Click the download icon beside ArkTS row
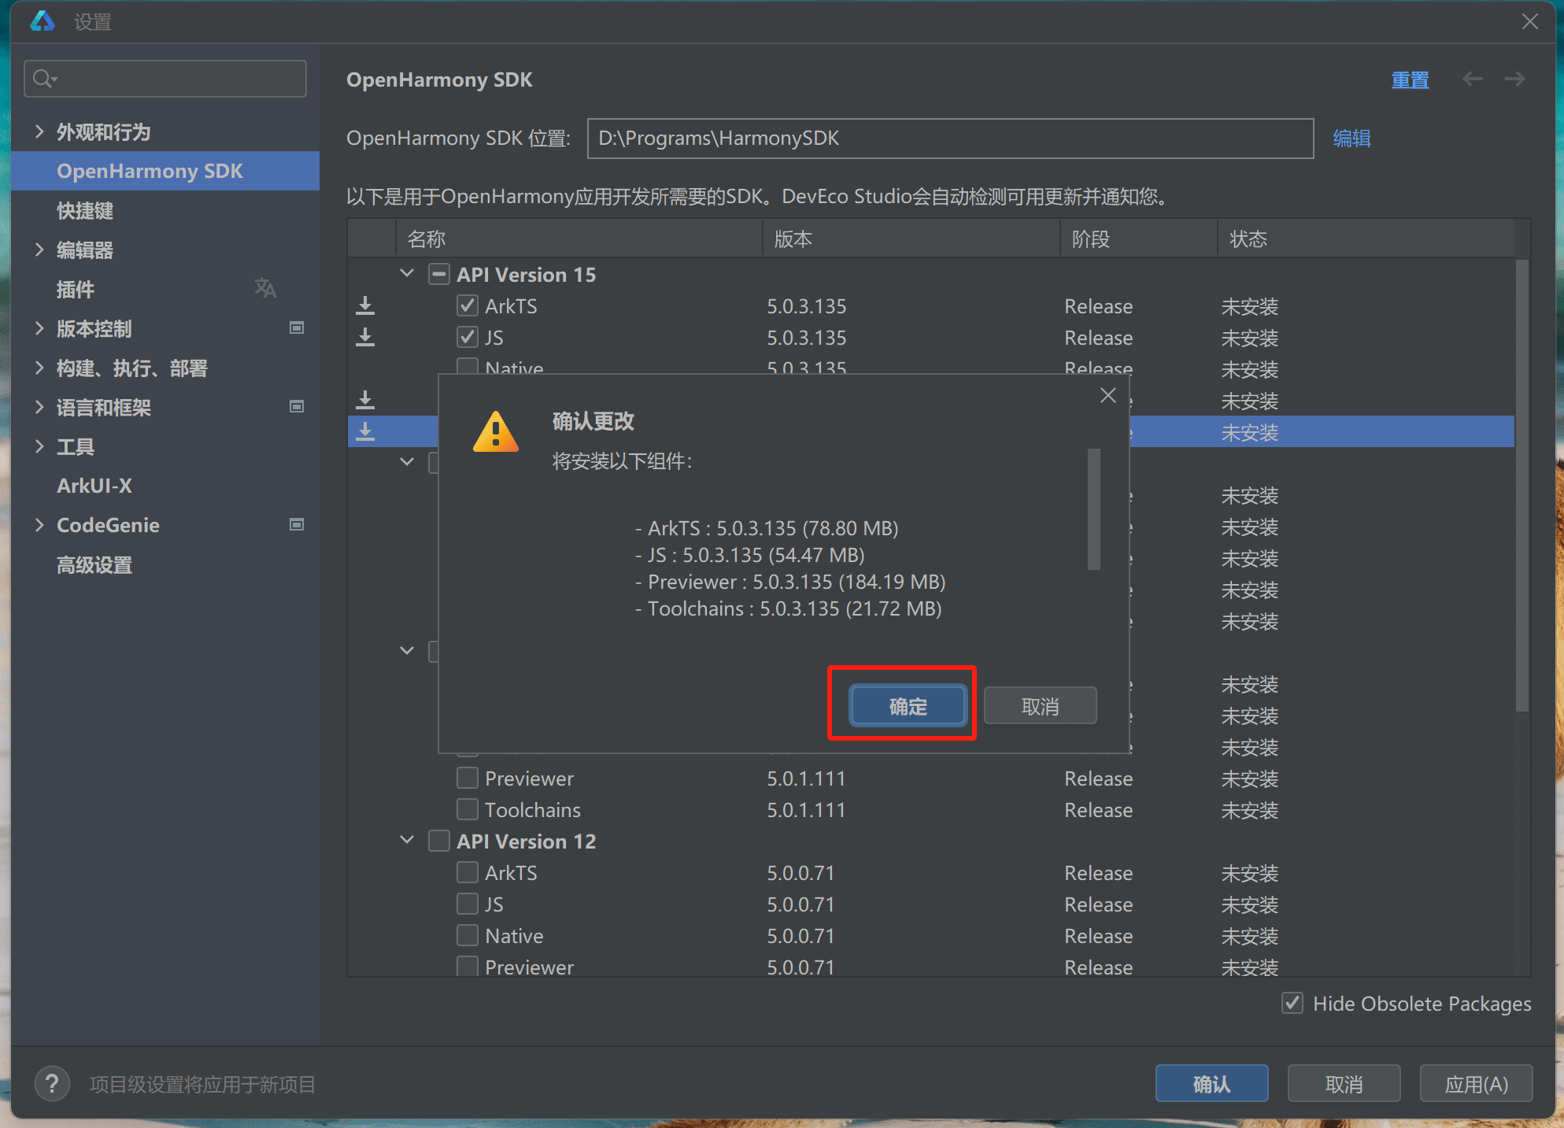The image size is (1564, 1128). click(365, 305)
